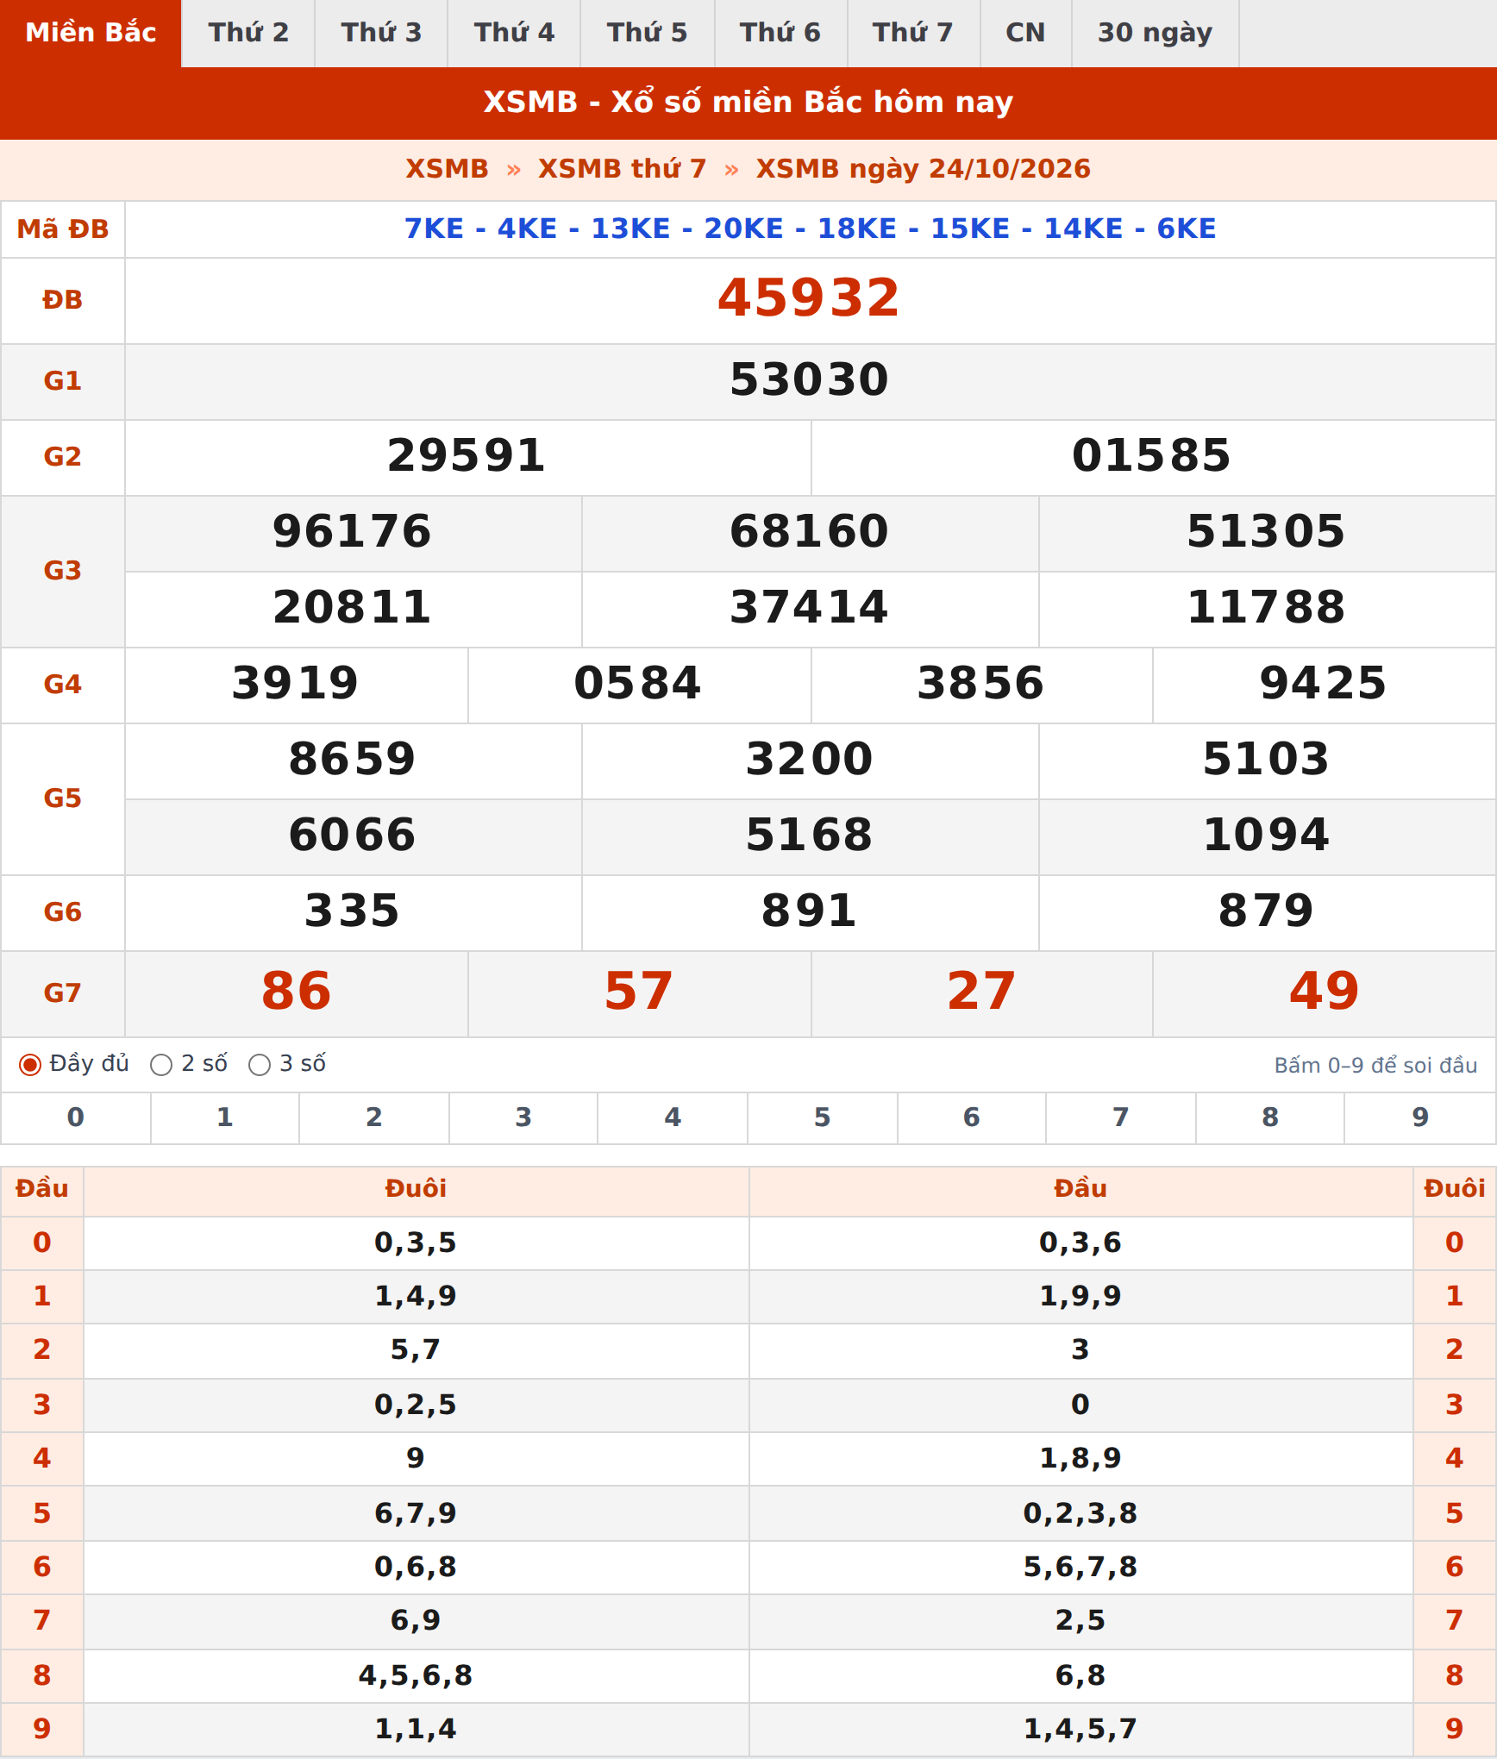This screenshot has width=1497, height=1759.
Task: Click the special prize number 45932
Action: (x=809, y=298)
